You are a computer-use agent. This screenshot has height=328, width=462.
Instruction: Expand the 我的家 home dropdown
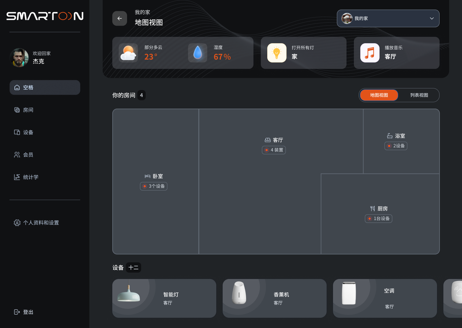tap(388, 19)
